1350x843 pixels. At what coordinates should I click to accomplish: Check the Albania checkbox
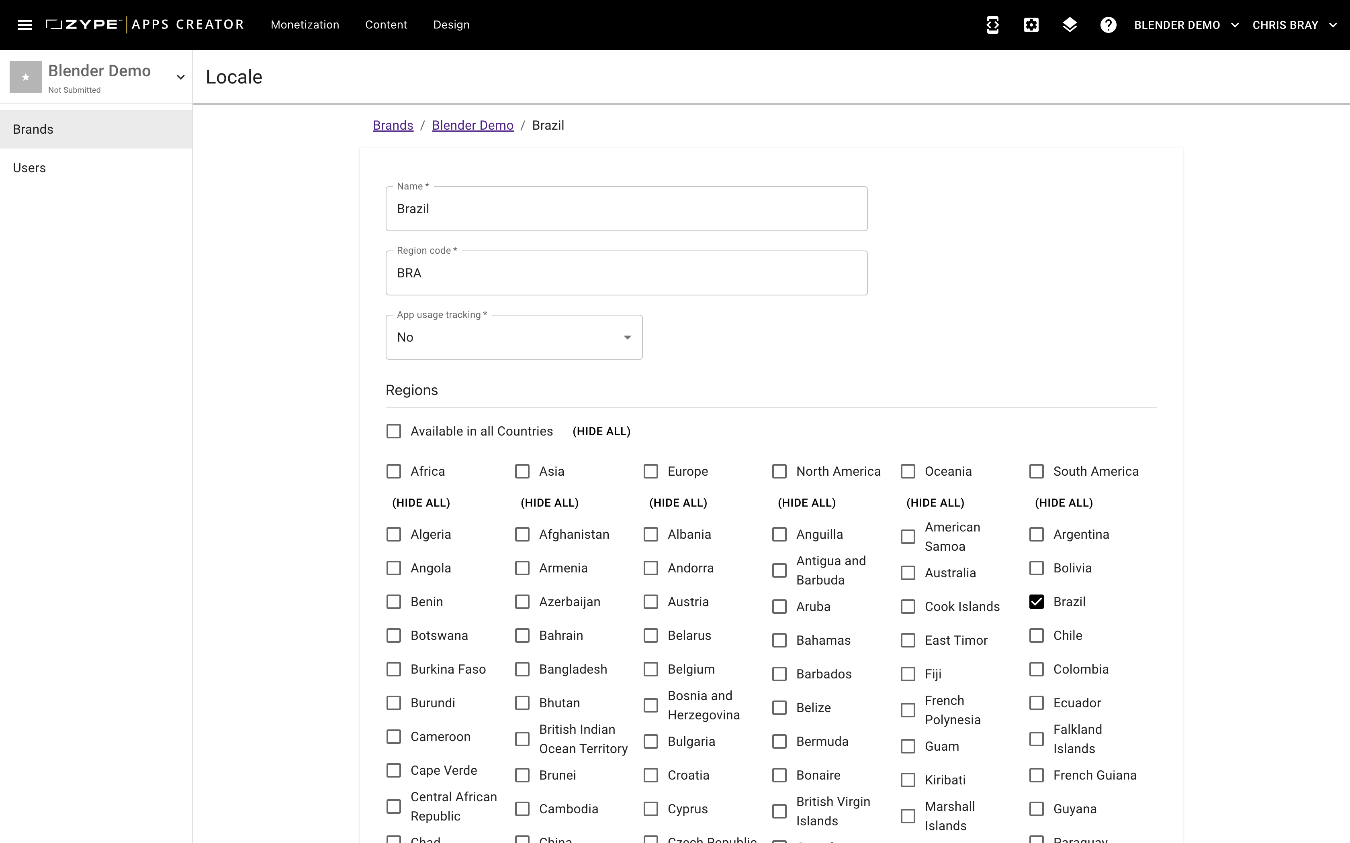651,534
